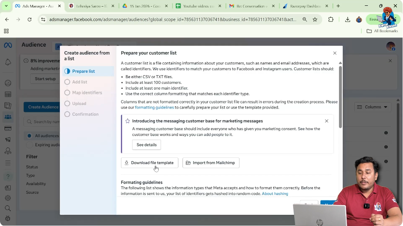Click Create Audience button
Screen dimensions: 403x226
42,107
